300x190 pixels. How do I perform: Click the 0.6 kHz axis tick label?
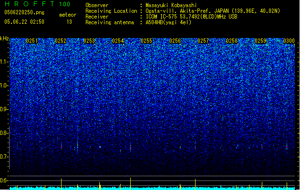coord(4,180)
